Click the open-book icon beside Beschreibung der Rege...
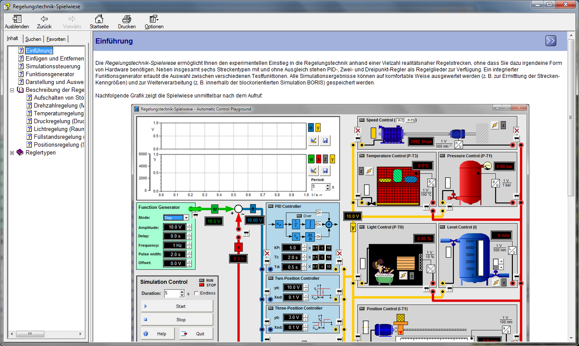 20,90
